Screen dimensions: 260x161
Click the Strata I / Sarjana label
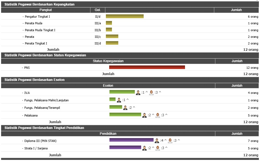pyautogui.click(x=36, y=148)
